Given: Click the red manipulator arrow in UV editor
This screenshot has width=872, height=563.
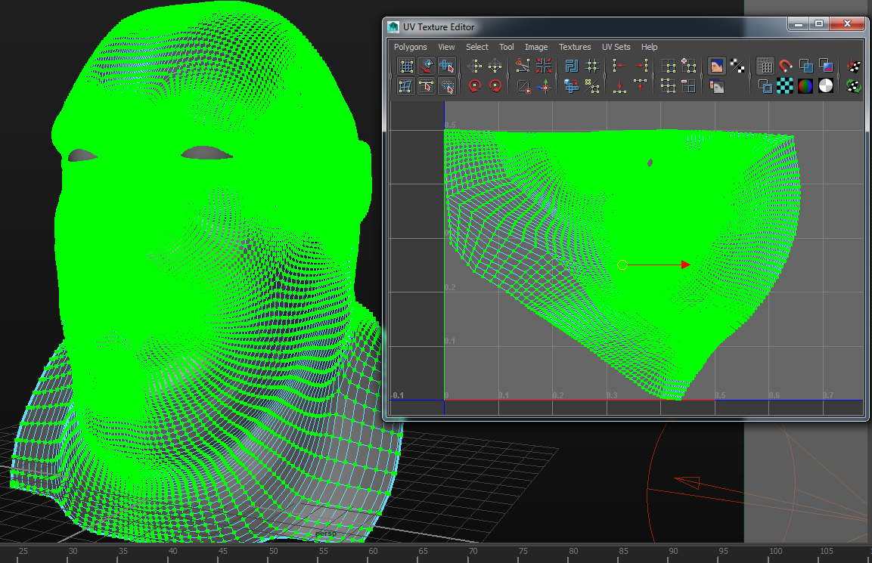Looking at the screenshot, I should coord(686,264).
